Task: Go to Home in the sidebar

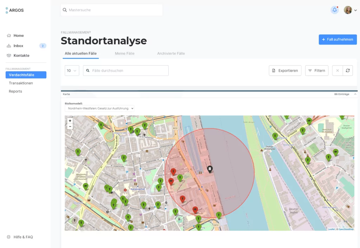Action: 19,36
